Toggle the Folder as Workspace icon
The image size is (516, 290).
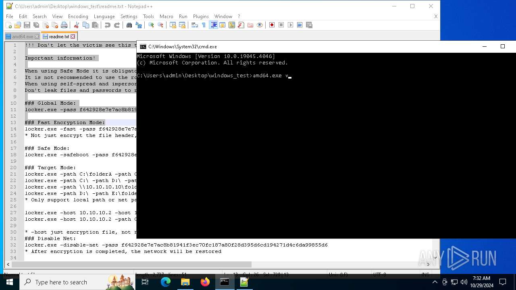click(x=250, y=25)
